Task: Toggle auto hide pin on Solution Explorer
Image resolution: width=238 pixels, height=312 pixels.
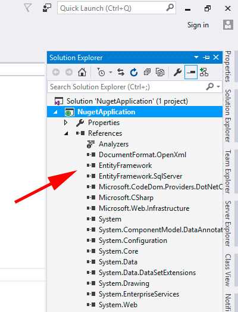Action: pos(206,57)
